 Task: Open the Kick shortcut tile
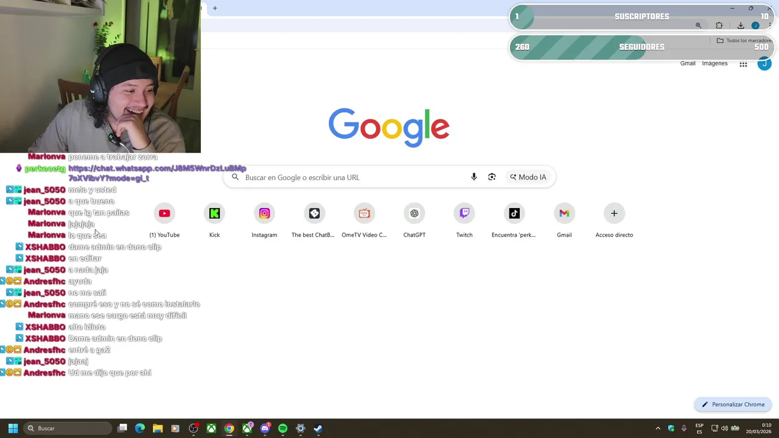click(x=214, y=221)
